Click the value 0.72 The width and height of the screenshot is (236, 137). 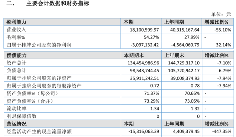point(155,86)
